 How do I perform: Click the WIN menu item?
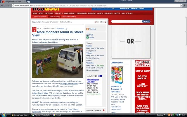123,13
